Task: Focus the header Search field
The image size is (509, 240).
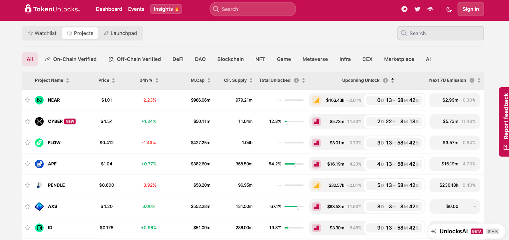Action: point(253,9)
